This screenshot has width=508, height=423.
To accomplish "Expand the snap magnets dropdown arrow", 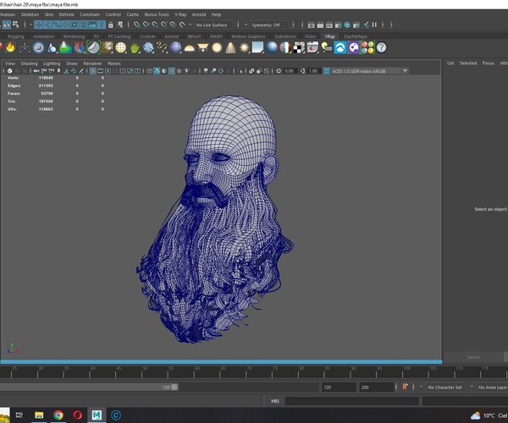I will click(x=190, y=25).
